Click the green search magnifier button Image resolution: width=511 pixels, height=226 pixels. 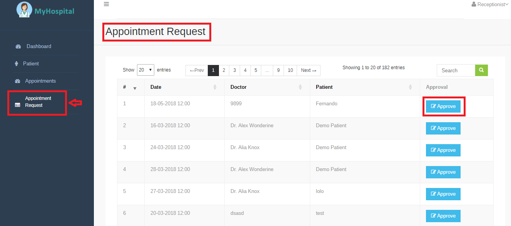tap(481, 70)
